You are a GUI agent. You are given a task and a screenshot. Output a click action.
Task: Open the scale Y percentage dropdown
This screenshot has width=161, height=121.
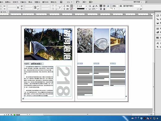tap(33, 9)
